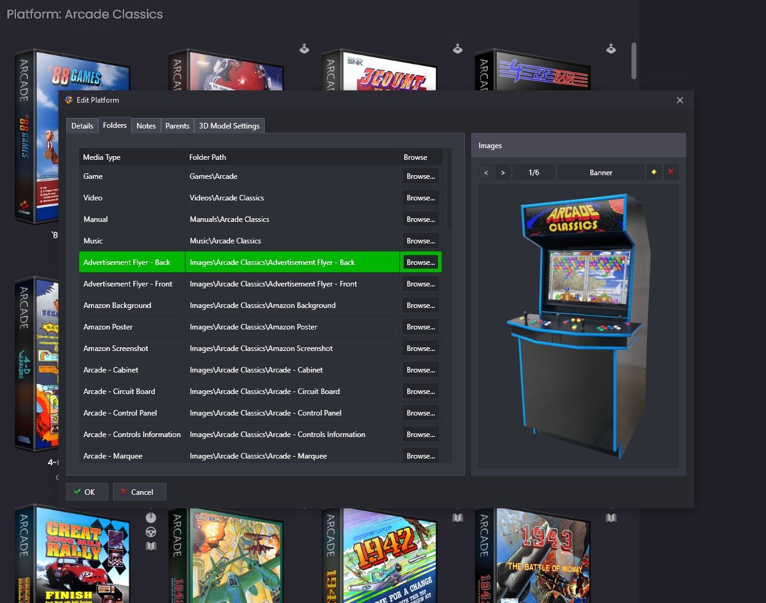
Task: Browse folder for Music media type
Action: 421,241
